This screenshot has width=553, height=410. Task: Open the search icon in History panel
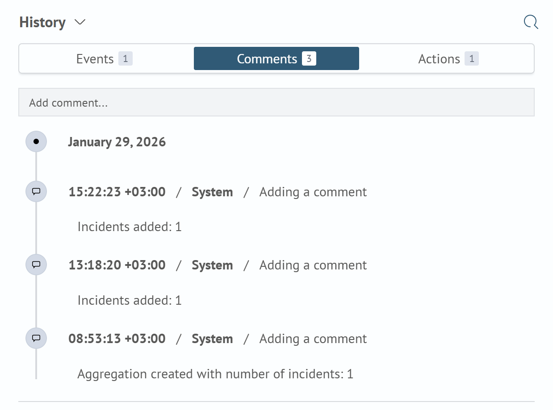[531, 21]
